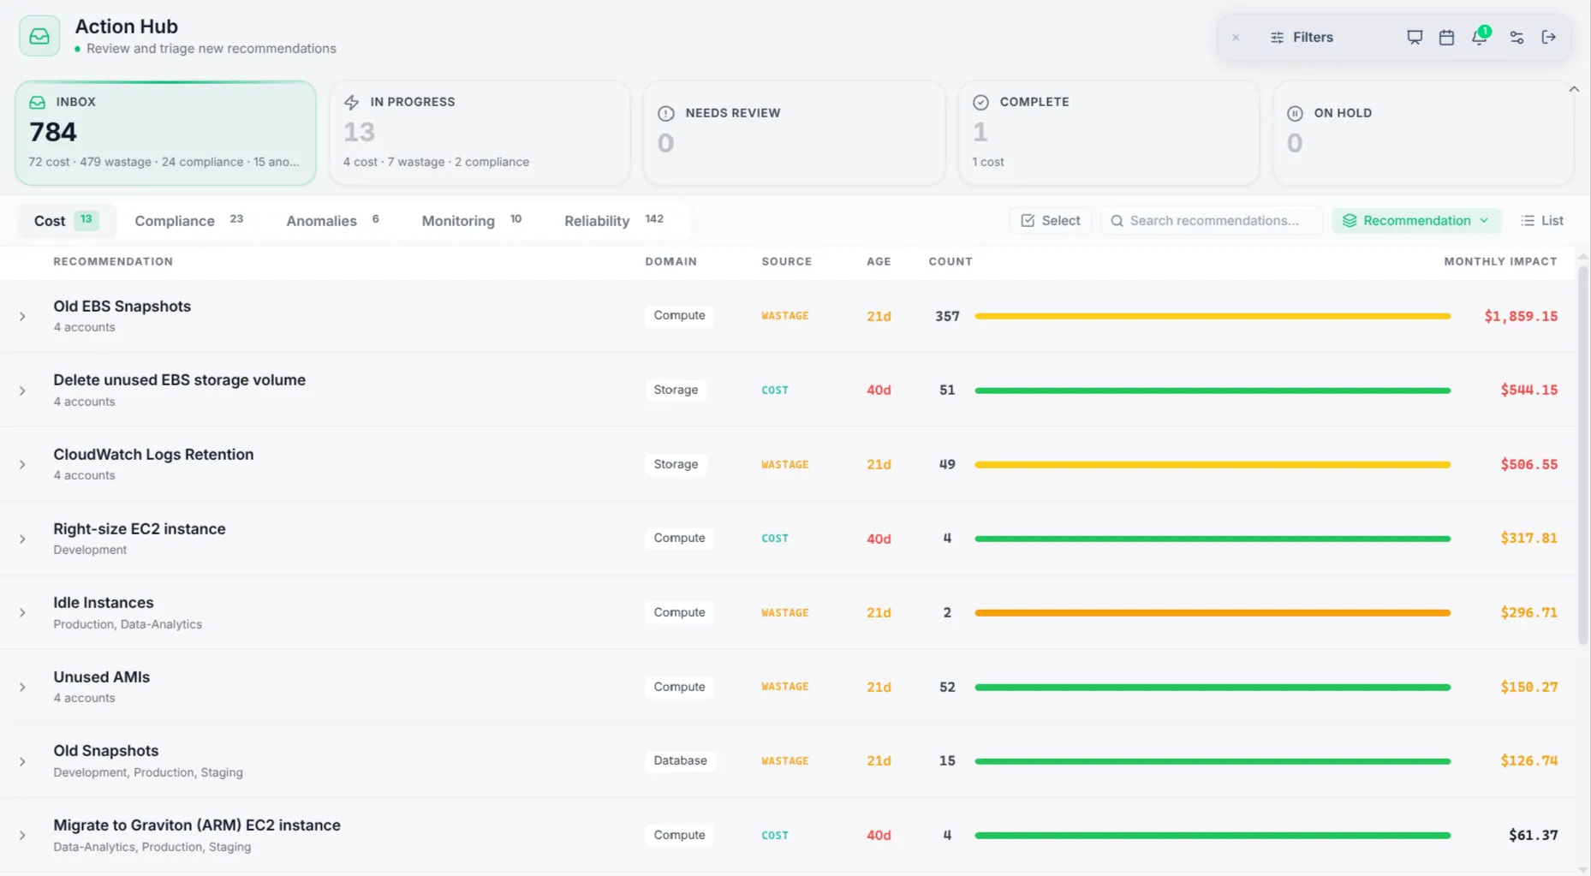Click the Source column header
The width and height of the screenshot is (1591, 876).
click(786, 262)
